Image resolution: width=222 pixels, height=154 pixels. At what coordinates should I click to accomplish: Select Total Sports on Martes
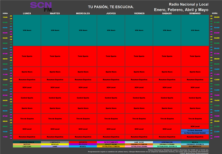coord(55,56)
